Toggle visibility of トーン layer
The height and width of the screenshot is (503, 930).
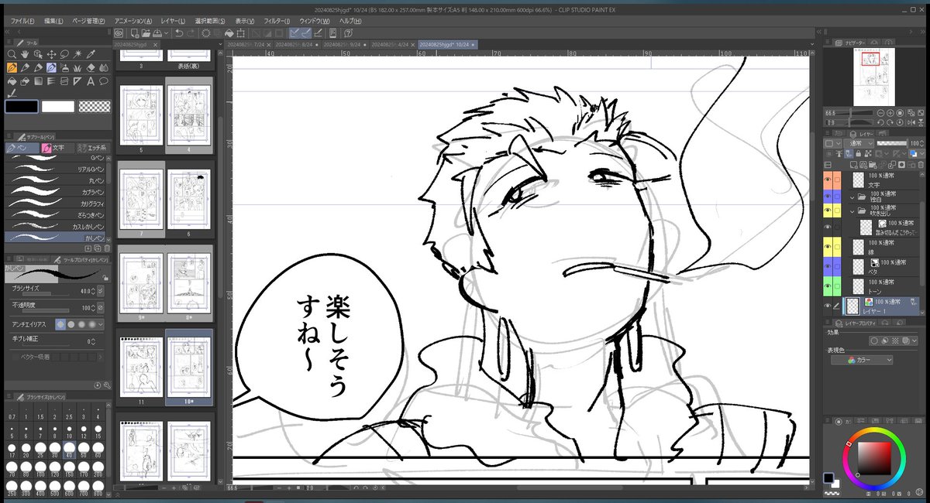[x=828, y=285]
